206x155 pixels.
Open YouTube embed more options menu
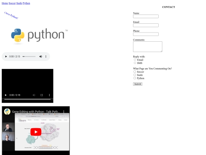pos(64,112)
